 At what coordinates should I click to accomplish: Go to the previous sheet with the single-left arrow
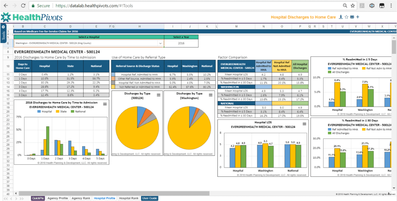pyautogui.click(x=11, y=198)
